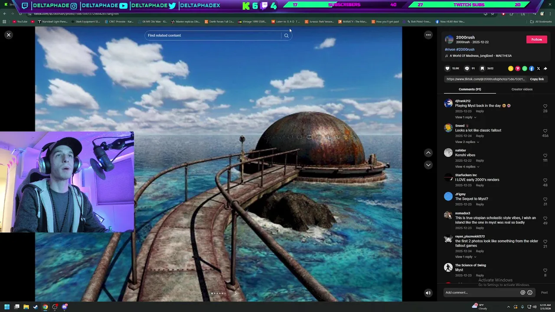Expand View 1 reply under rayan_plazmoidd372
The height and width of the screenshot is (312, 555).
pos(466,257)
